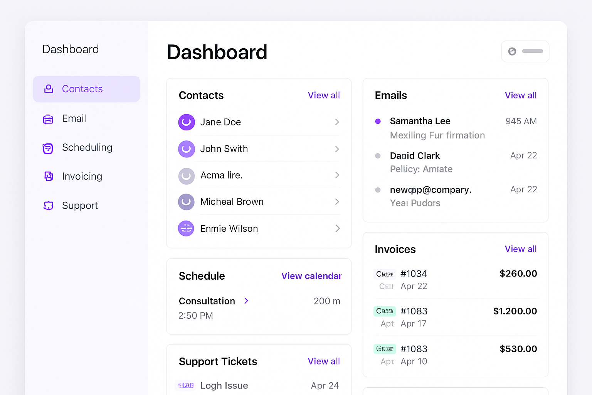Click the 200 m duration in Schedule

pos(327,301)
